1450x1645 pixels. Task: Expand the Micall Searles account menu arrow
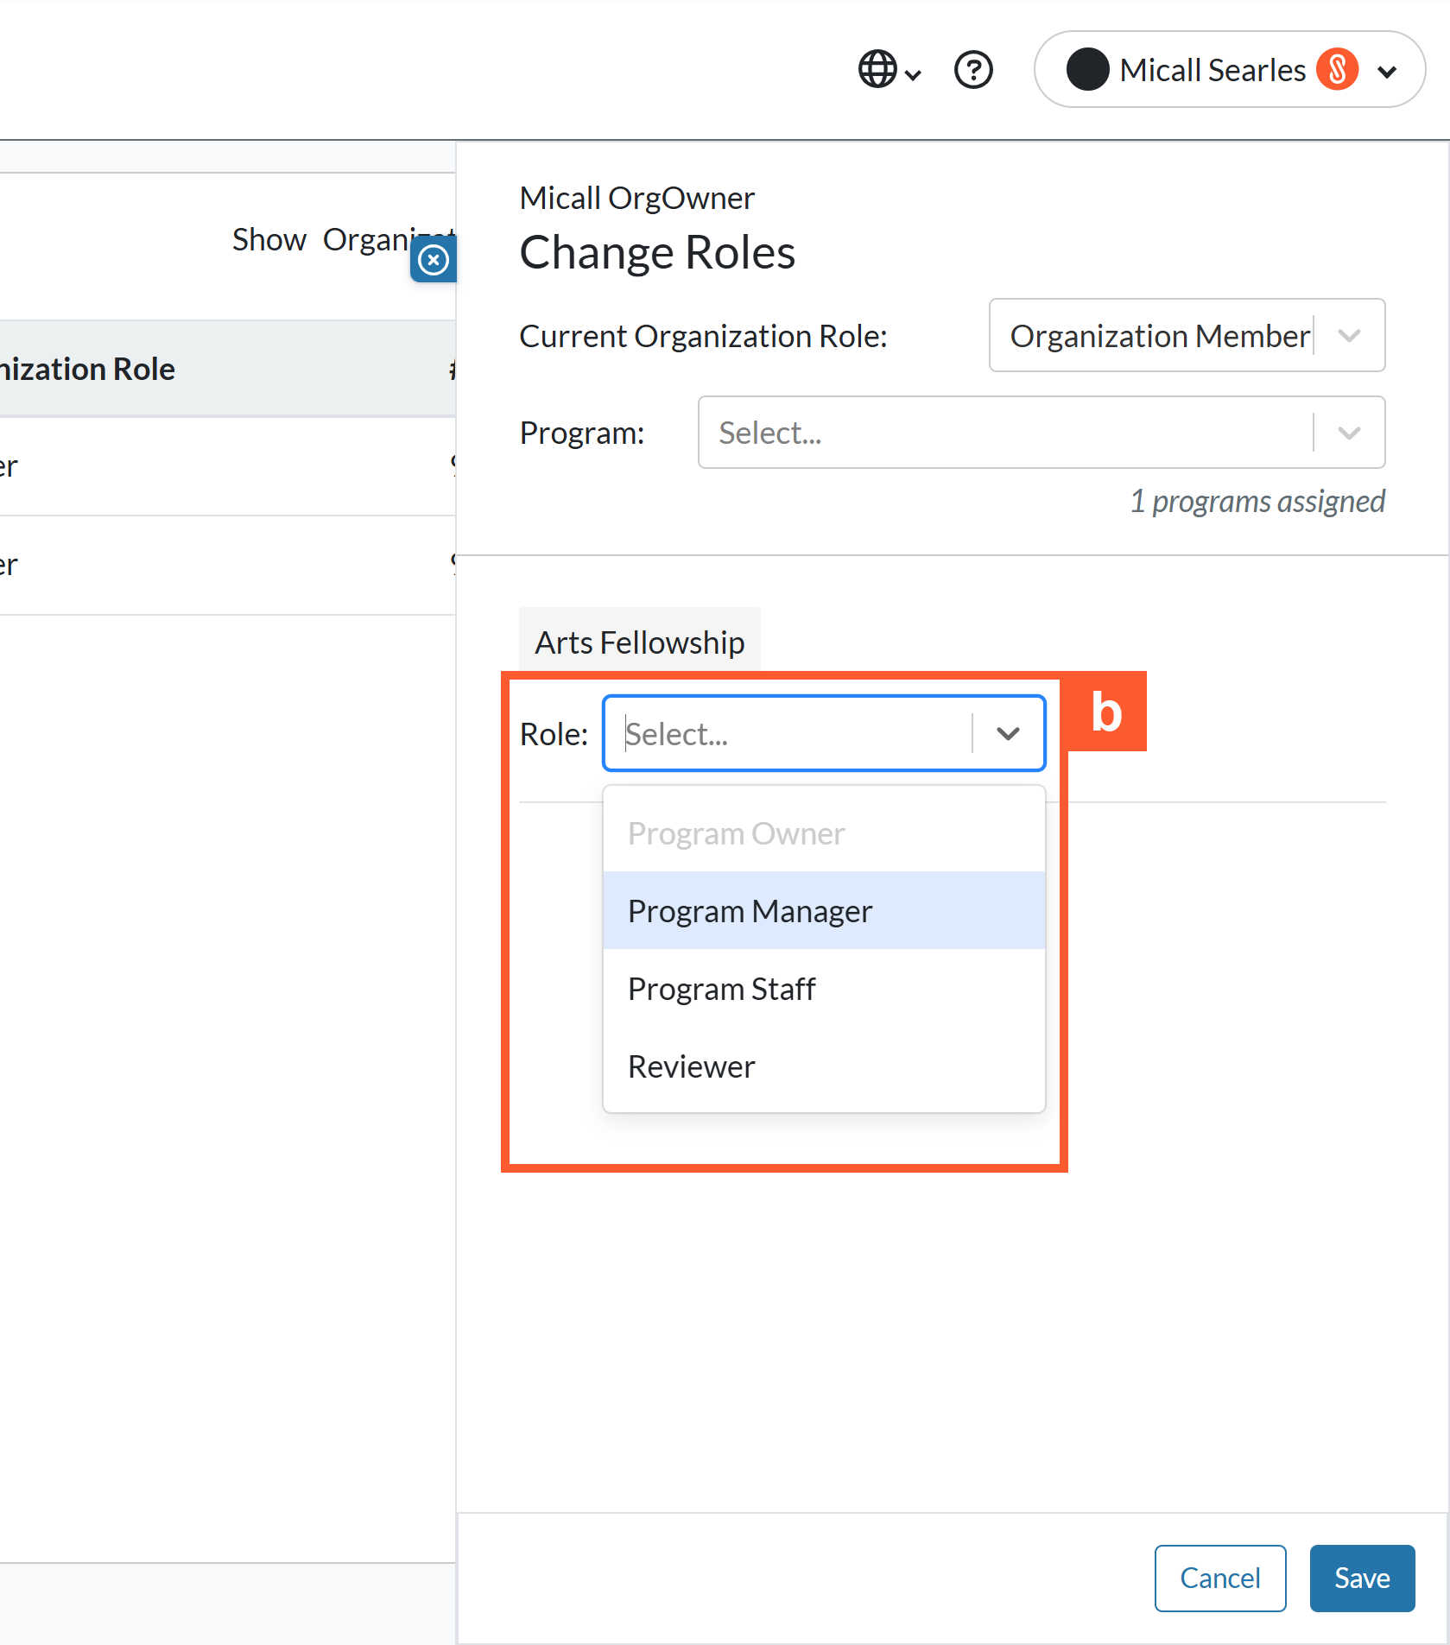(x=1388, y=72)
